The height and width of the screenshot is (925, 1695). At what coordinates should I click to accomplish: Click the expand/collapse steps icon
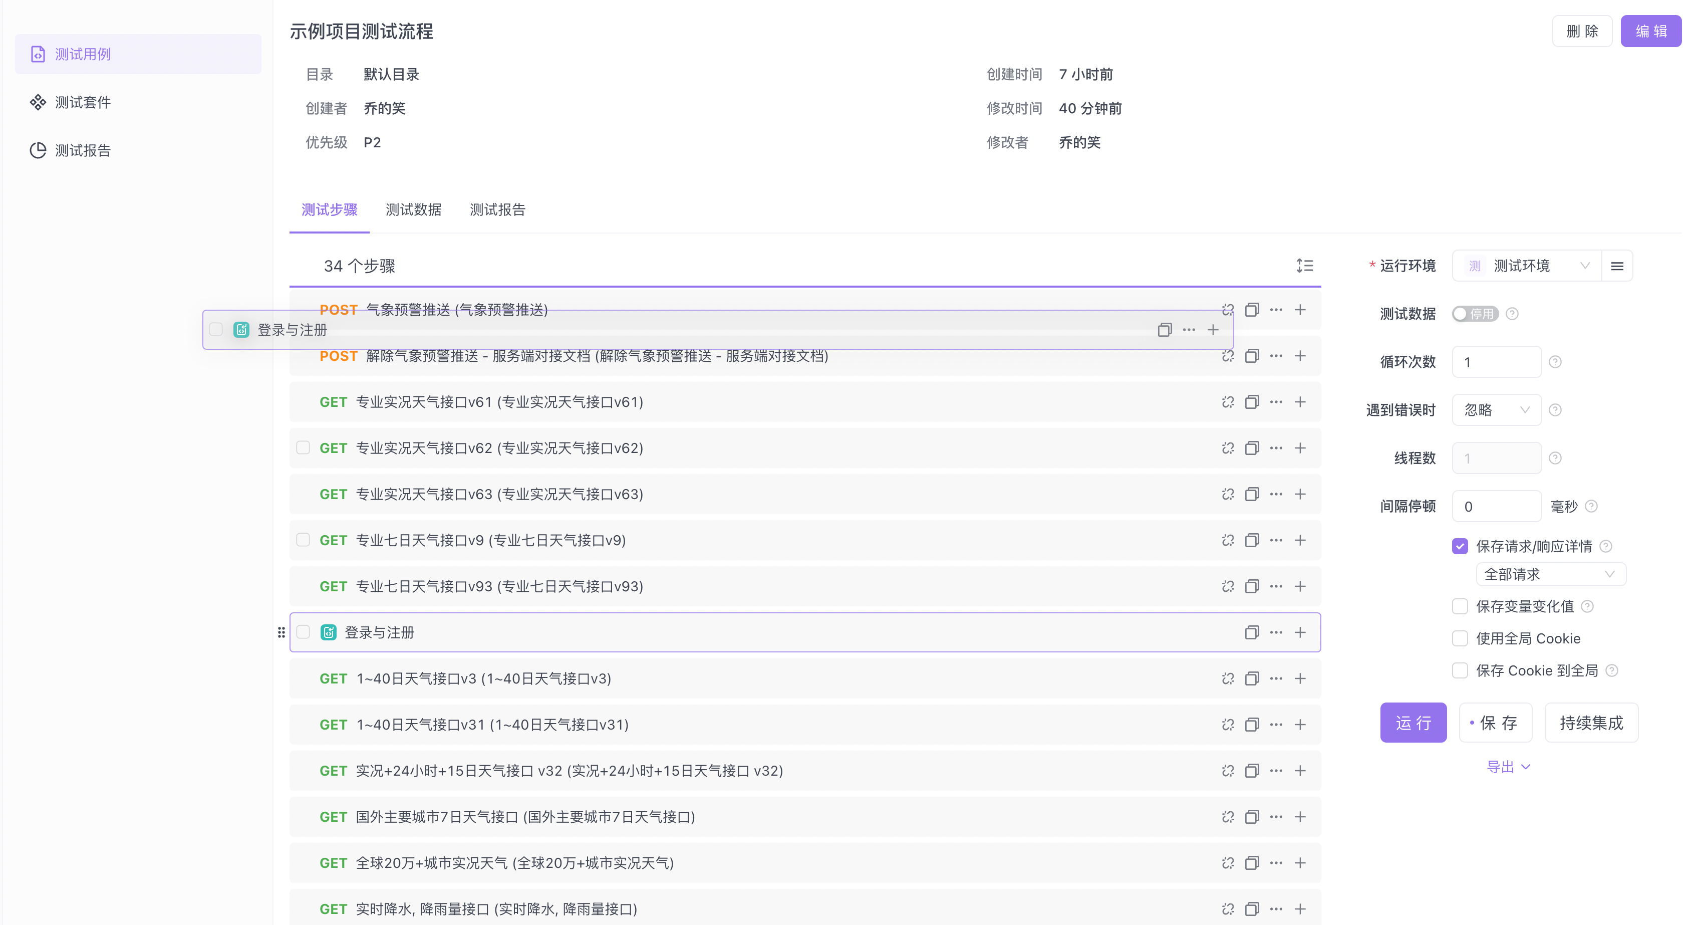(x=1304, y=265)
